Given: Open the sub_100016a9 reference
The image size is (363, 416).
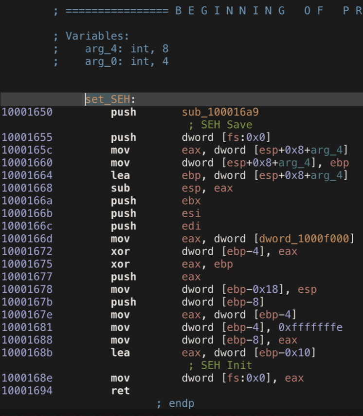Looking at the screenshot, I should click(220, 112).
